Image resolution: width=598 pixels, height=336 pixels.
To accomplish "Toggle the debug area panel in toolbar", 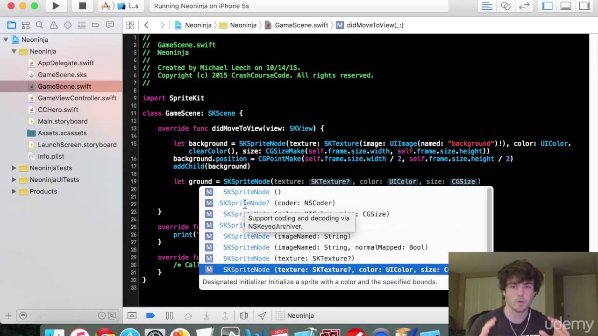I will click(566, 6).
